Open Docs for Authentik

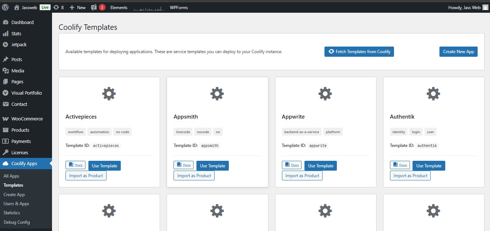(400, 165)
